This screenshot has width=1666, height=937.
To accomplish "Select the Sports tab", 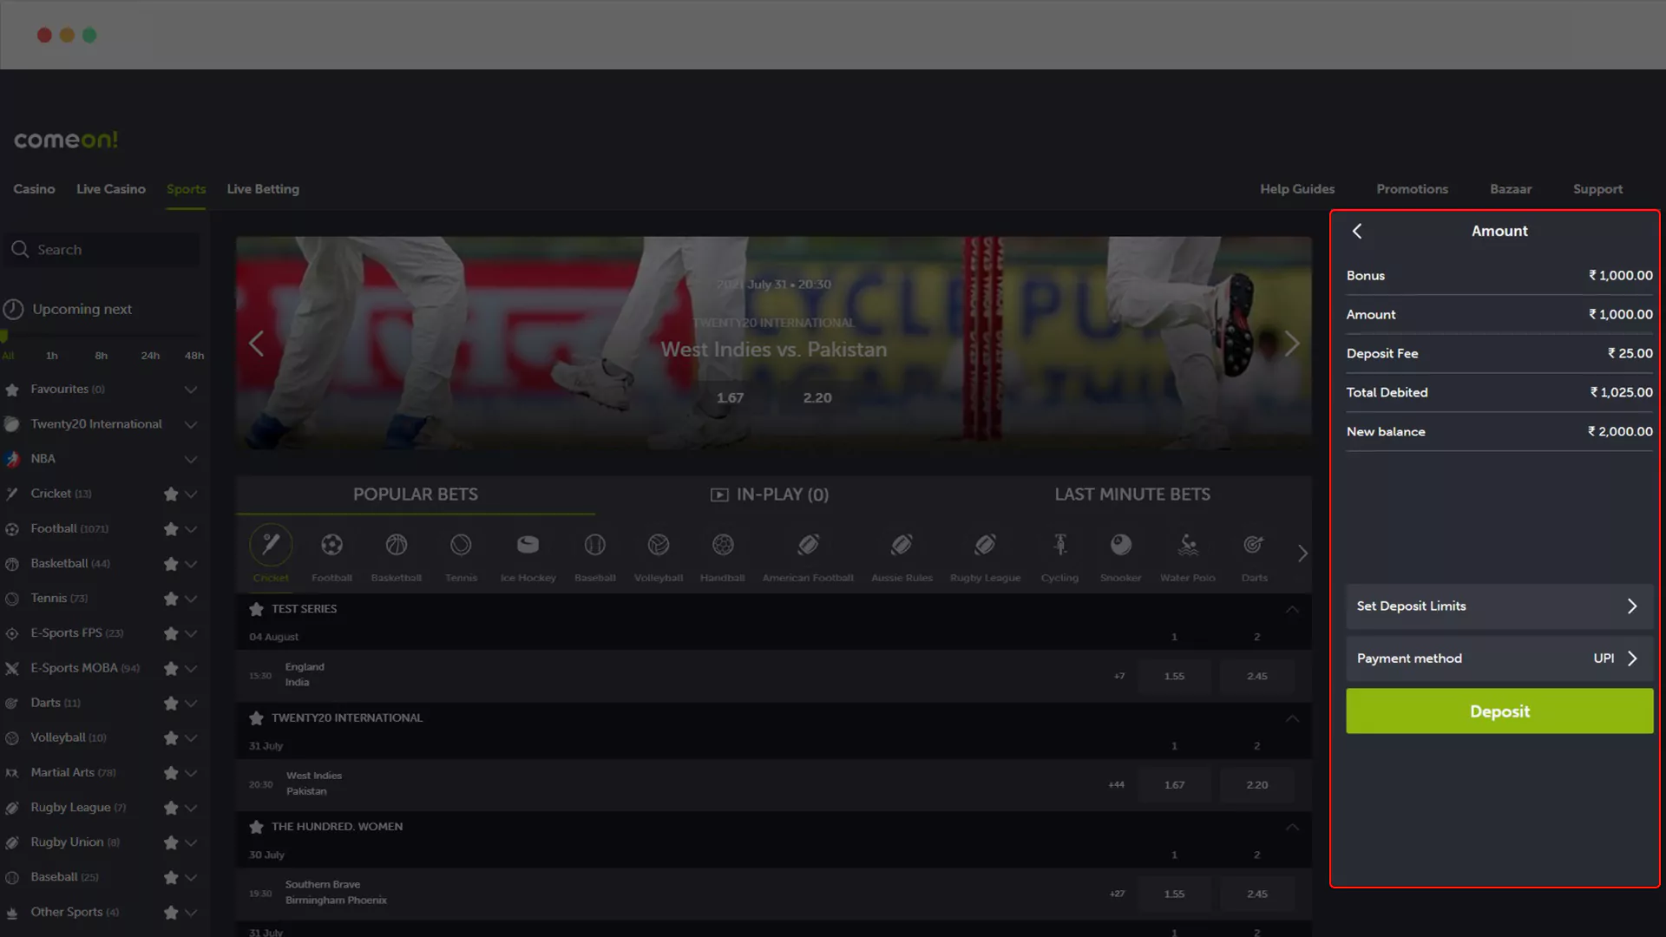I will tap(187, 189).
